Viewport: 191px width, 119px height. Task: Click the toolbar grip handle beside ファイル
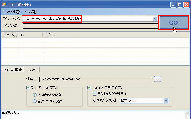[3, 12]
